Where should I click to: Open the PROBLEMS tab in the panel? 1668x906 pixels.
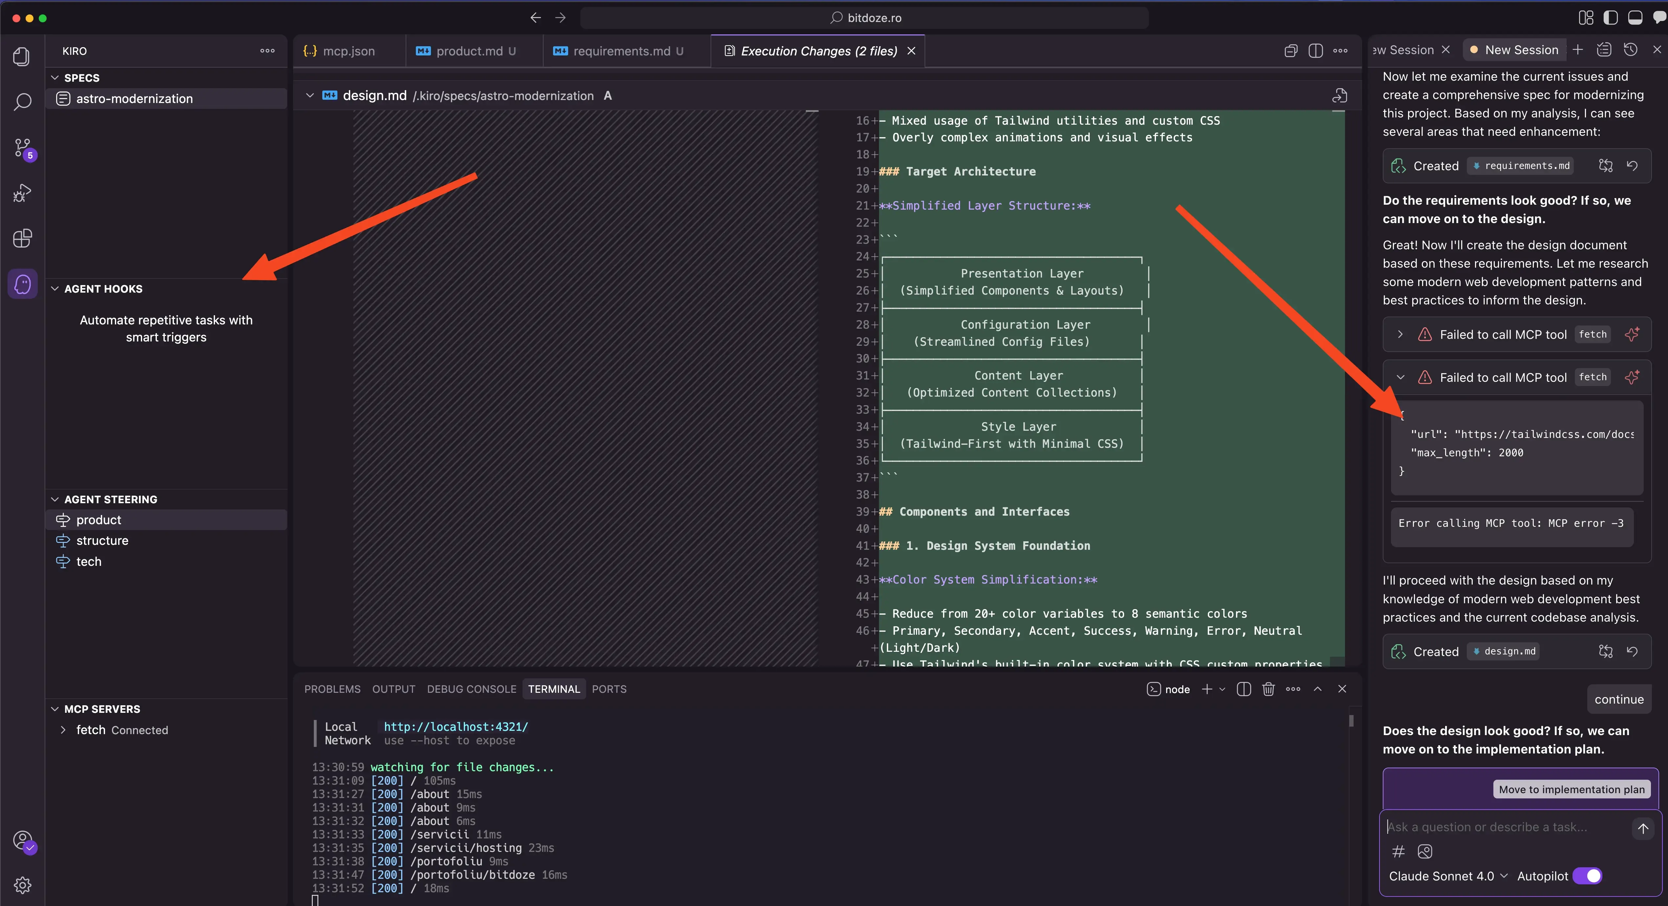coord(332,689)
